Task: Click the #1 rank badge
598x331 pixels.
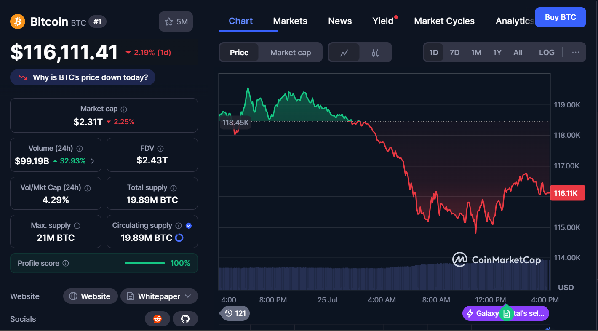Action: point(97,21)
